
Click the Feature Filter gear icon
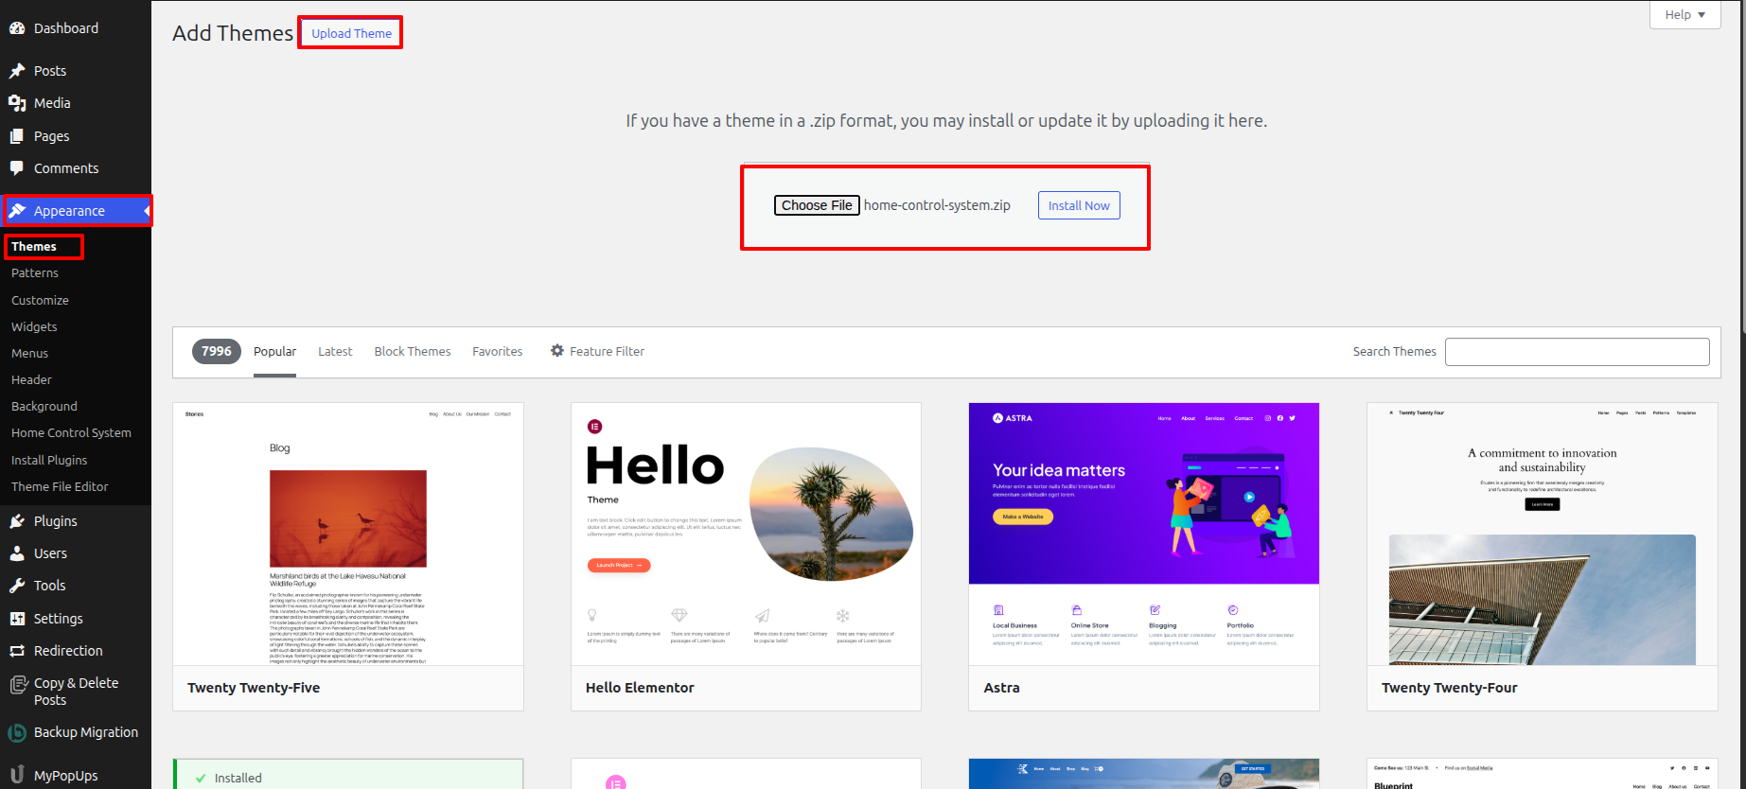click(557, 351)
